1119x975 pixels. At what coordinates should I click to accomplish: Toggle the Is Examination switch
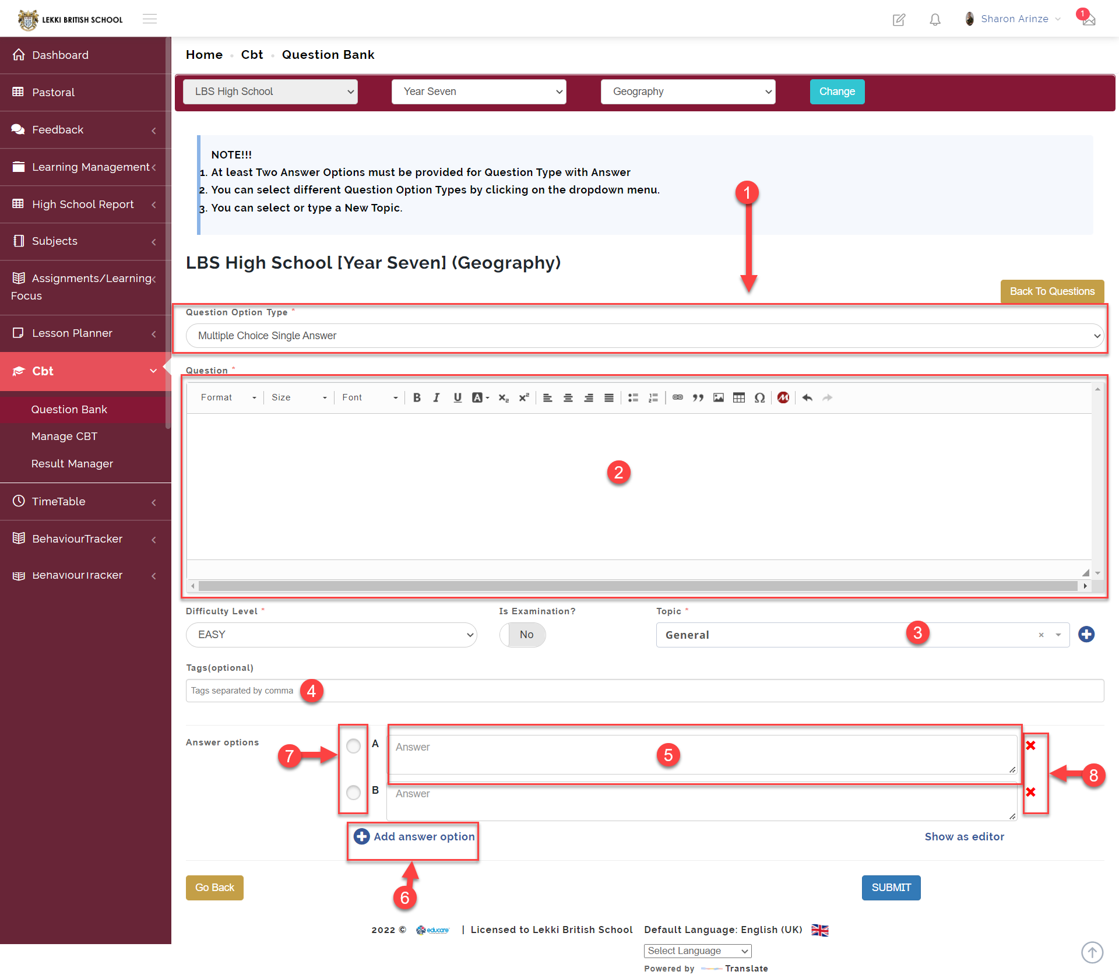tap(522, 635)
